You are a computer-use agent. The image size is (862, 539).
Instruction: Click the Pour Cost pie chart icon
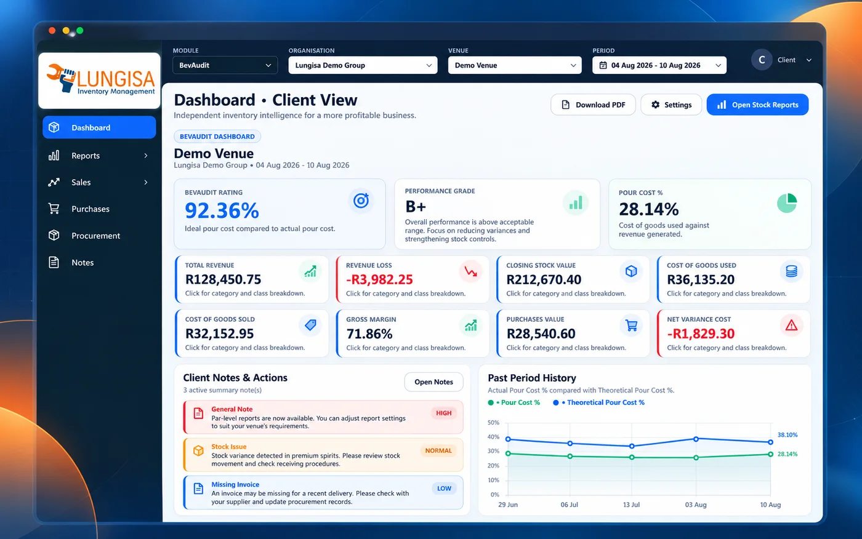[787, 203]
